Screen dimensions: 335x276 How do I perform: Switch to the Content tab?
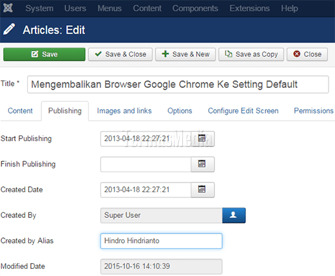click(x=20, y=111)
